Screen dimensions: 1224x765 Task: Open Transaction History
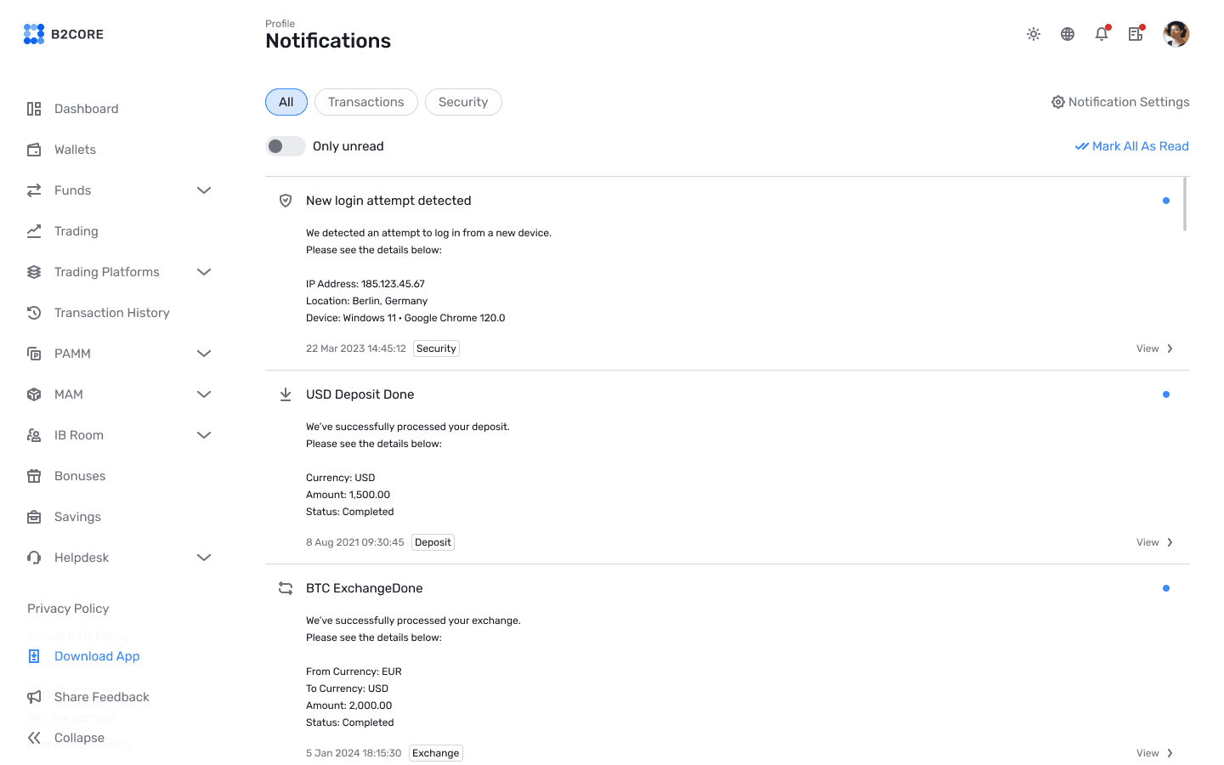click(112, 312)
